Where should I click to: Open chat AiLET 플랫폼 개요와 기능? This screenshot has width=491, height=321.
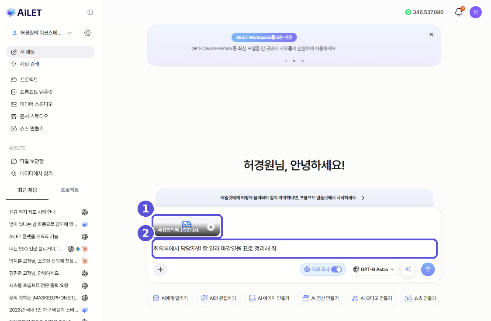[48, 237]
